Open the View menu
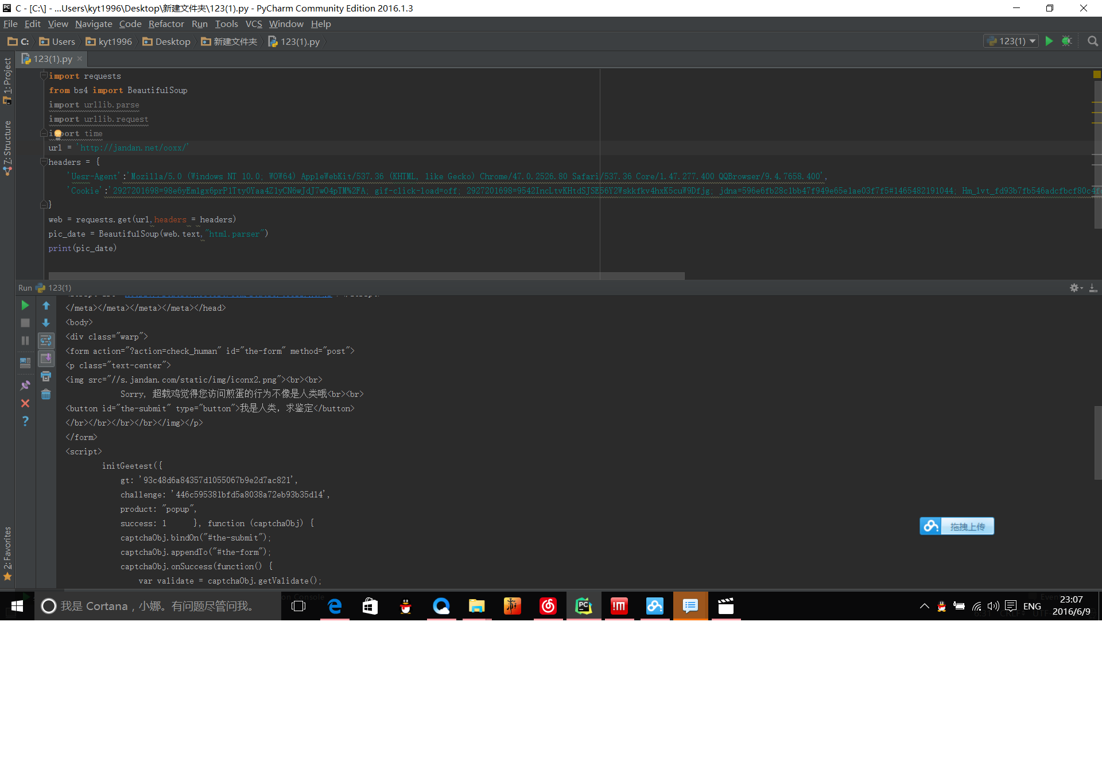The height and width of the screenshot is (772, 1102). [x=58, y=24]
